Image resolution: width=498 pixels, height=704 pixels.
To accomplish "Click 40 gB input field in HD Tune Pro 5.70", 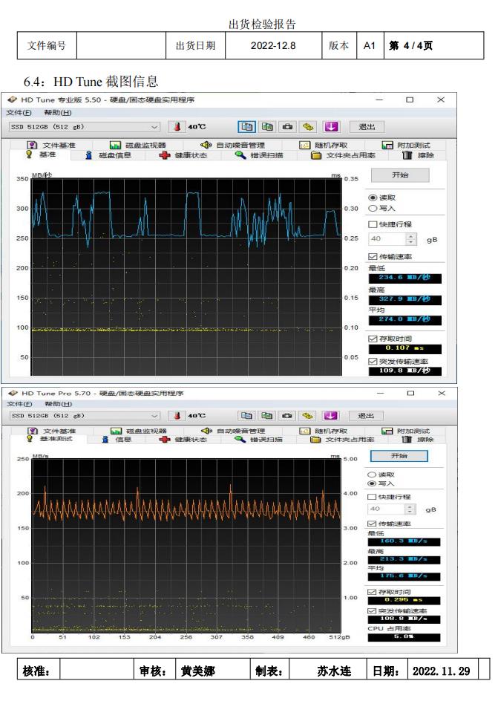I will [386, 509].
